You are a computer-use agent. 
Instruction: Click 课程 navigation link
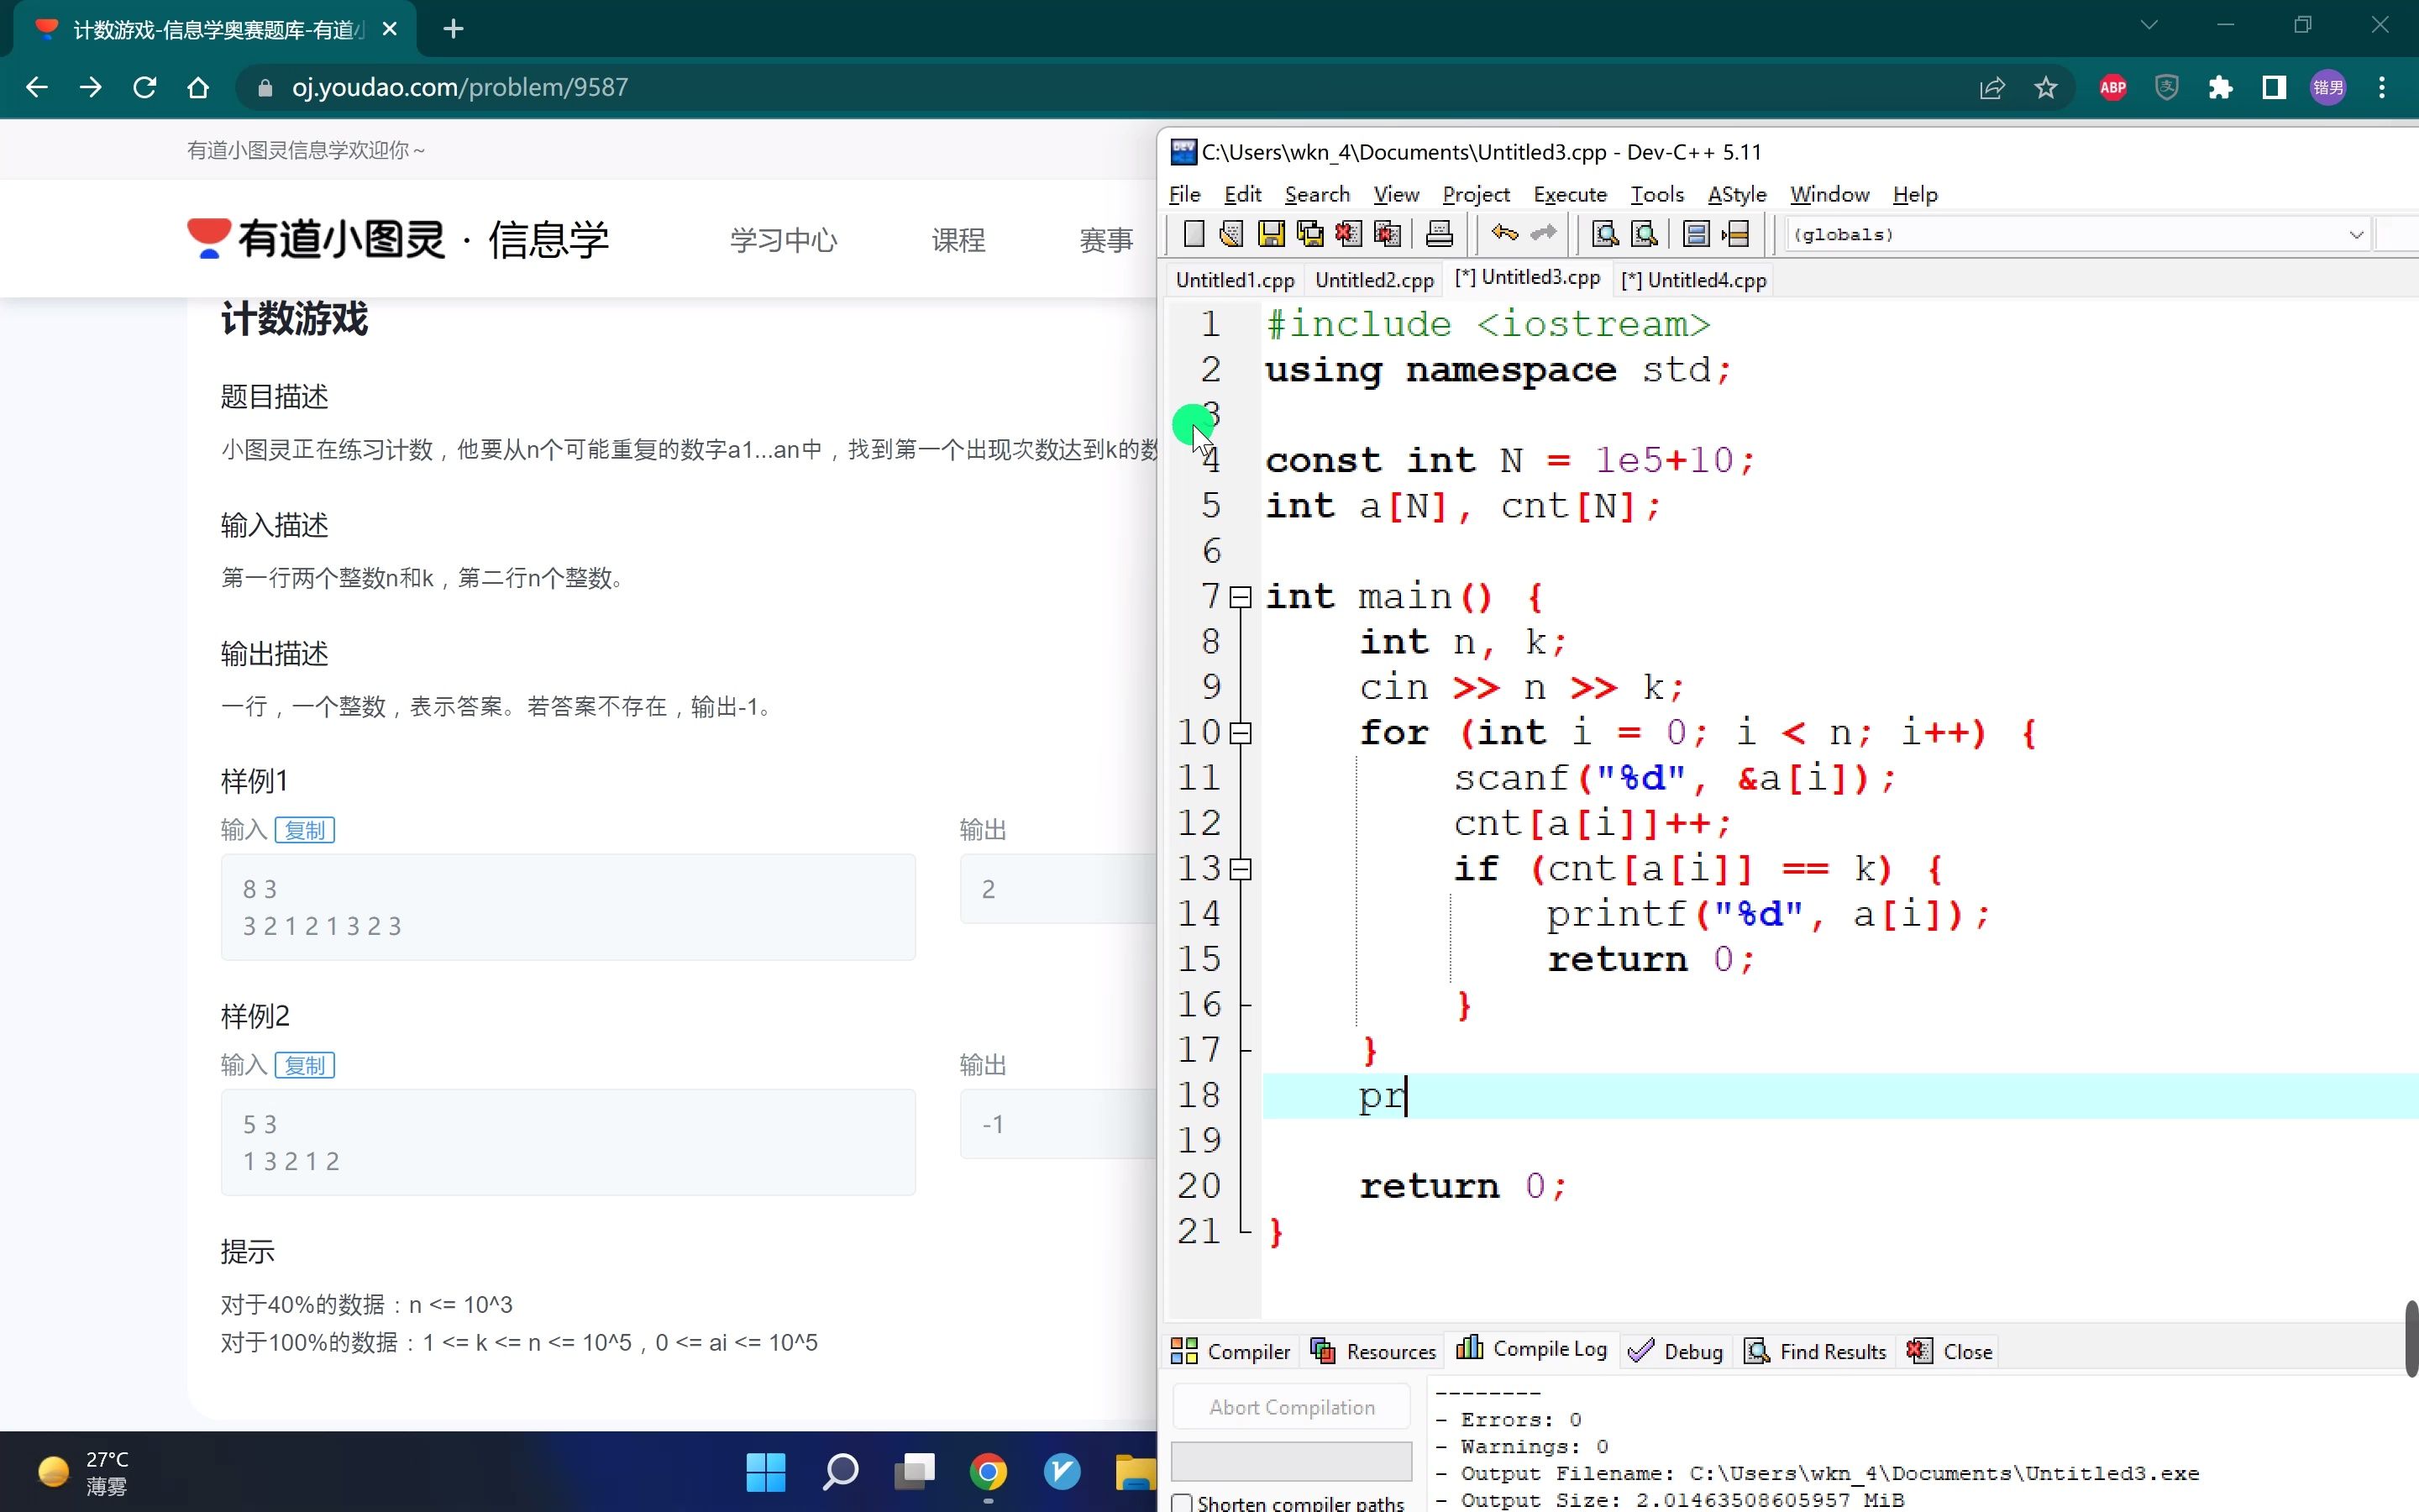(x=958, y=240)
